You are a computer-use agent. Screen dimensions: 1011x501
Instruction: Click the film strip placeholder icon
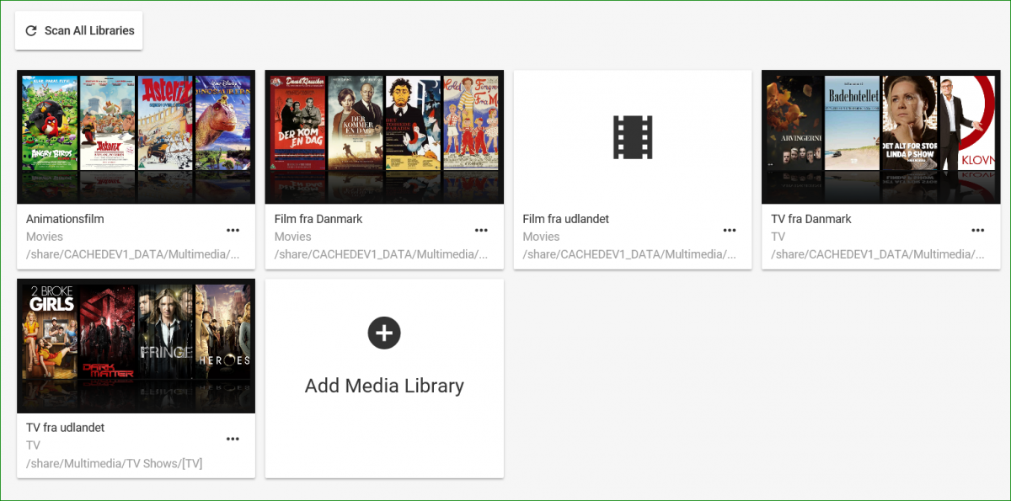tap(633, 136)
